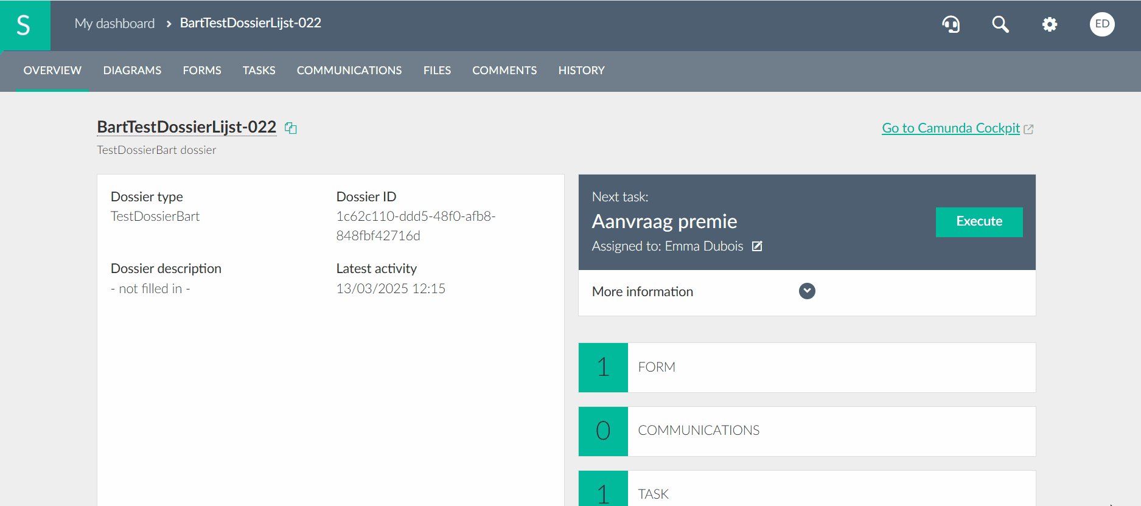Image resolution: width=1141 pixels, height=506 pixels.
Task: Switch to the Diagrams tab
Action: click(x=132, y=71)
